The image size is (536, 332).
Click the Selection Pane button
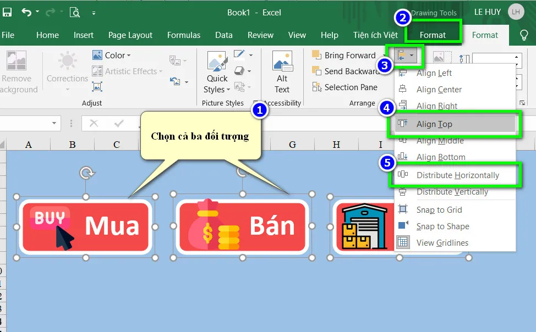[x=345, y=87]
